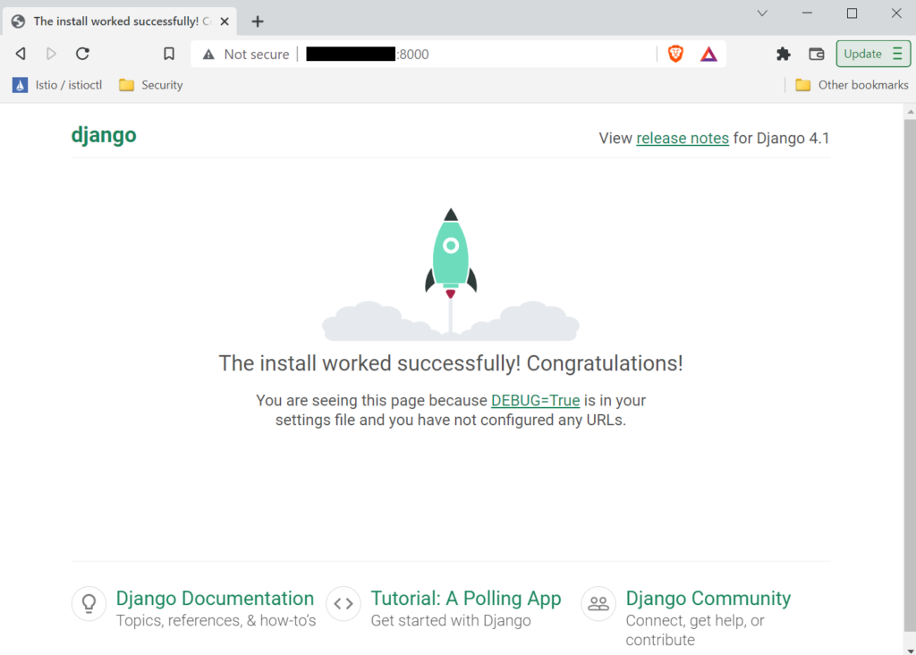Go back to the previous page
The width and height of the screenshot is (916, 655).
20,54
